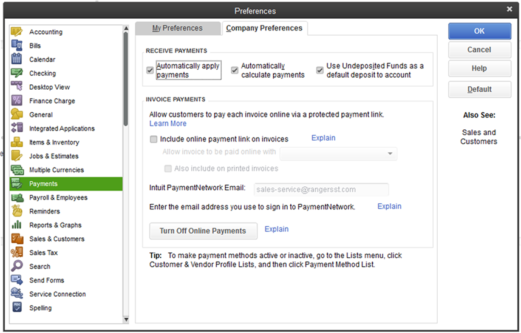Click the PaymentNetwork email input field
Image resolution: width=521 pixels, height=333 pixels.
coord(321,189)
